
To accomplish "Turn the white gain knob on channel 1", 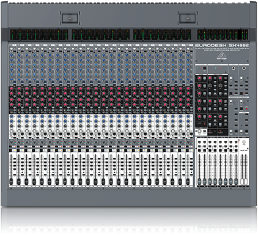I will (12, 49).
